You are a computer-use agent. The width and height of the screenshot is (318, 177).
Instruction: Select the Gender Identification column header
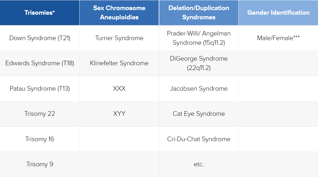point(278,12)
